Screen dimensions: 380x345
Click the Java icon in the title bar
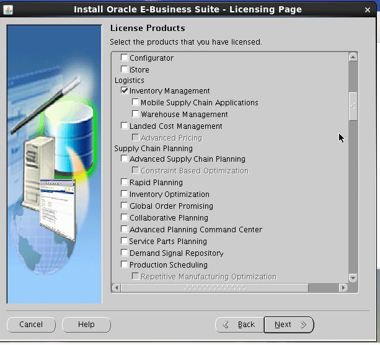tap(8, 10)
